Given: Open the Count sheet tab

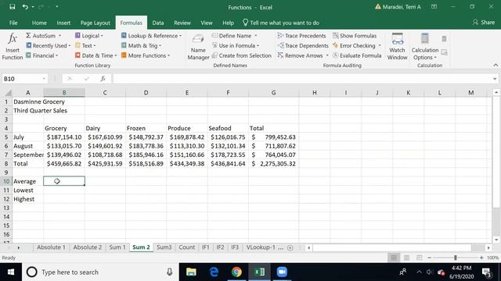Looking at the screenshot, I should pos(186,247).
